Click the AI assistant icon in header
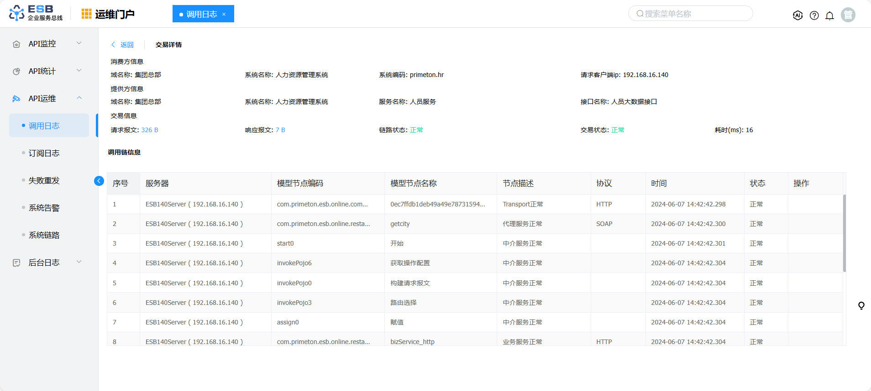Screen dimensions: 871x391 pos(798,15)
